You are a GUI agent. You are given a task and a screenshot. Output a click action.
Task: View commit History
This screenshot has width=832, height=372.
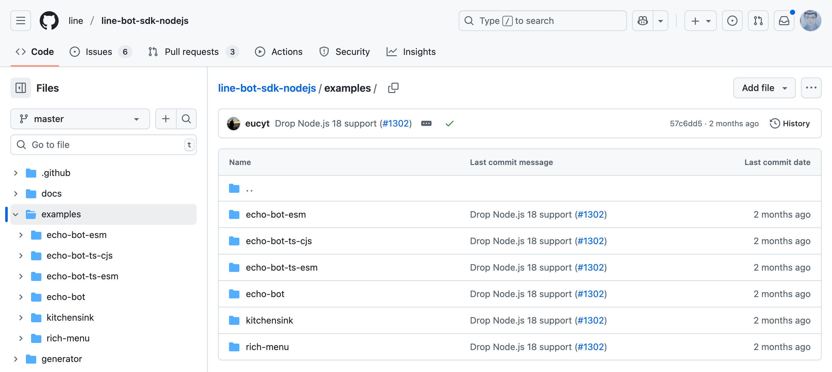tap(790, 123)
